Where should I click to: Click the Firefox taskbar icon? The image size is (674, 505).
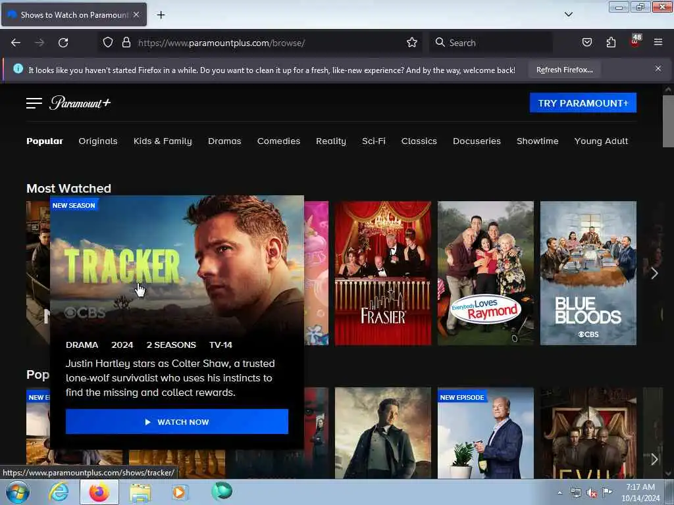point(99,492)
